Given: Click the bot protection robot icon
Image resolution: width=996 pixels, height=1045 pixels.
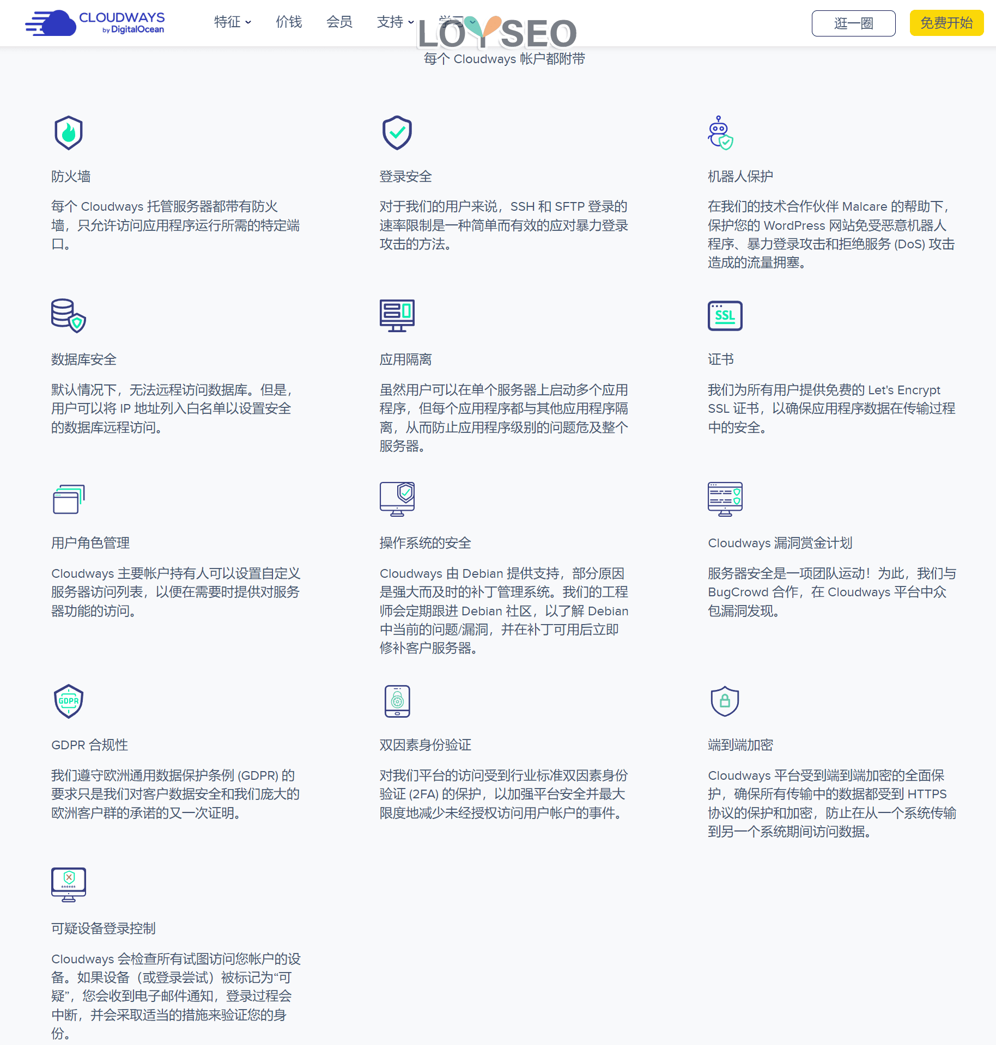Looking at the screenshot, I should pos(720,132).
